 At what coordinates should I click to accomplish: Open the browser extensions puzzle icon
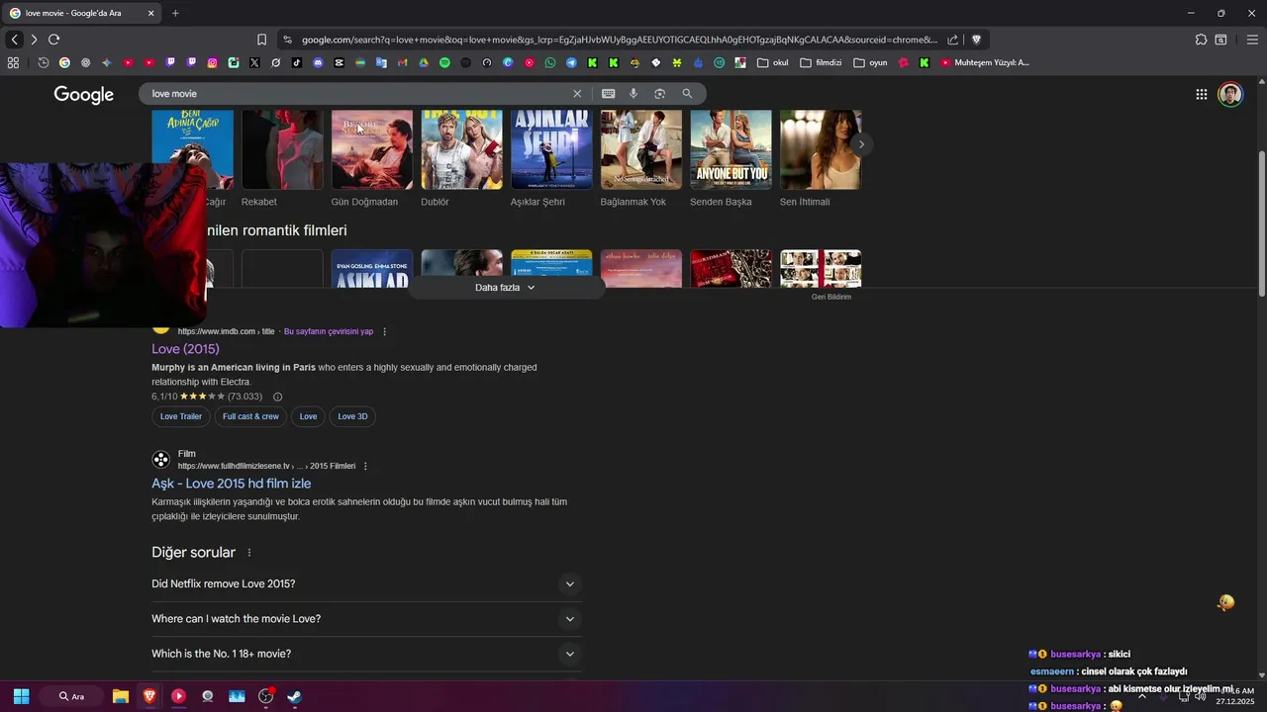tap(1201, 40)
